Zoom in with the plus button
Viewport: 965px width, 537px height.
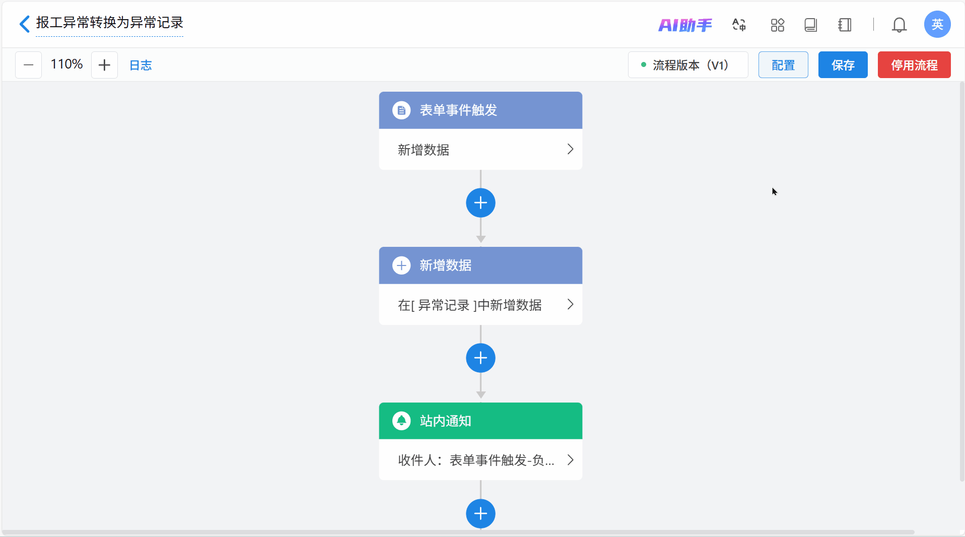(104, 65)
